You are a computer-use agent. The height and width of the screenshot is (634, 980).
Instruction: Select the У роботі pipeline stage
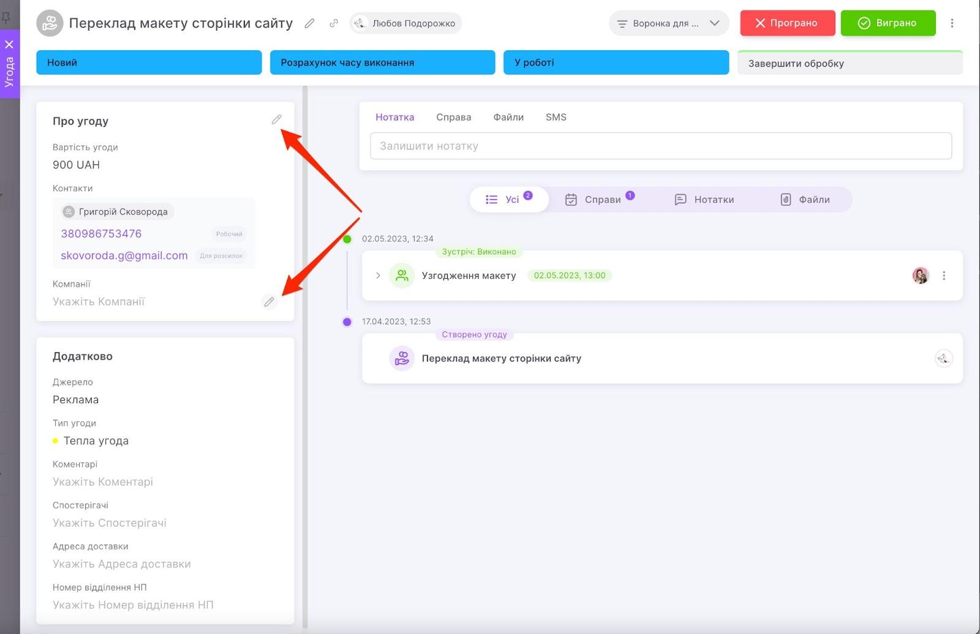click(x=616, y=62)
